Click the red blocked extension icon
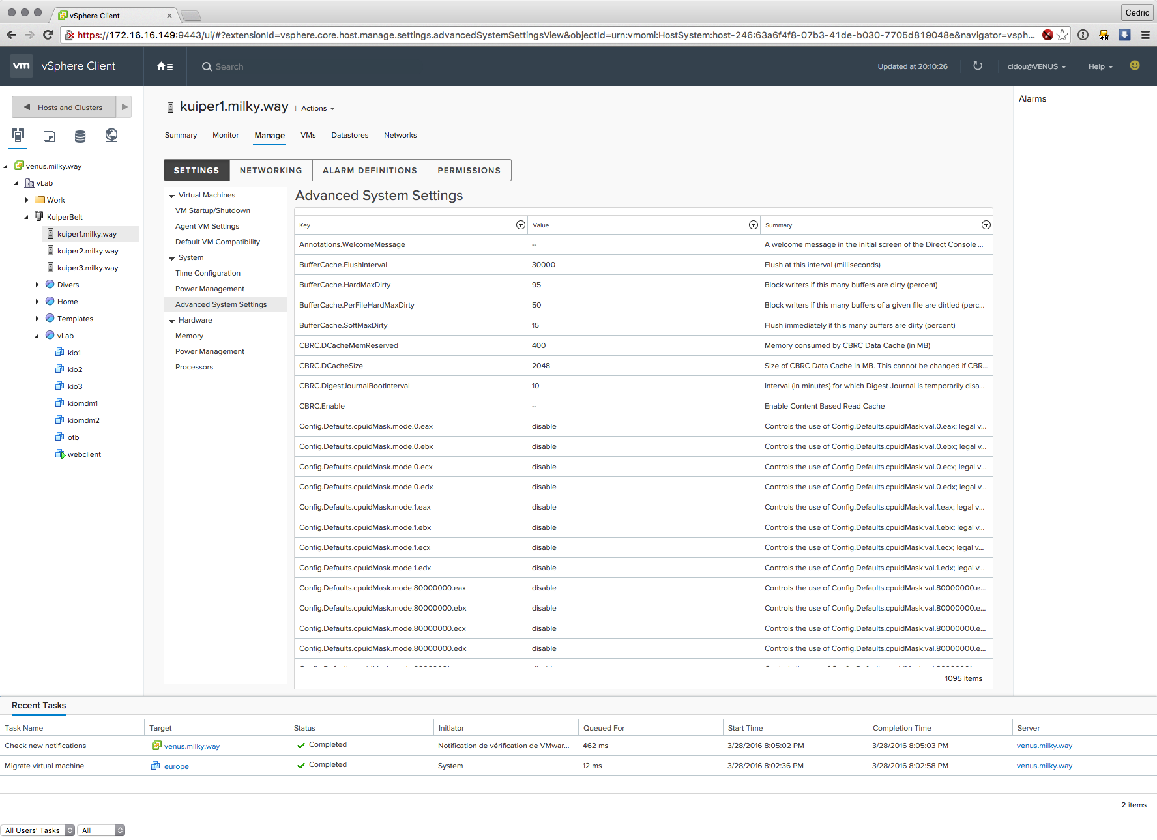 [x=1047, y=35]
